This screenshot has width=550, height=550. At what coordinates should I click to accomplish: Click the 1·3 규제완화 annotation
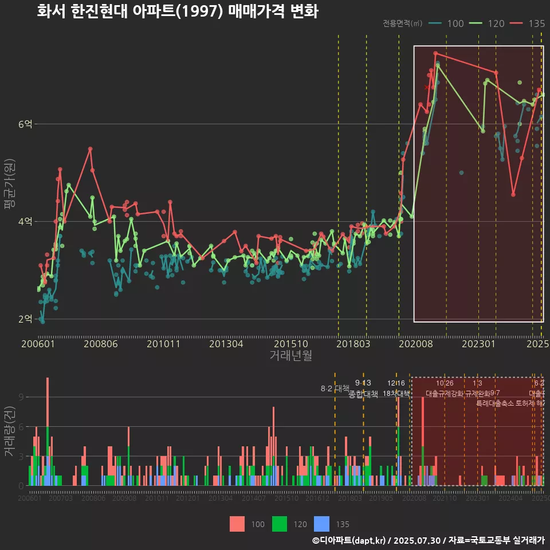click(477, 388)
